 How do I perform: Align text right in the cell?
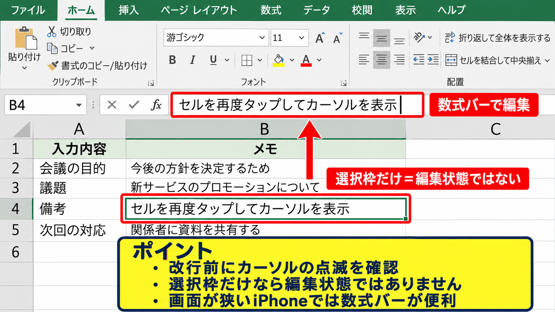pos(399,60)
